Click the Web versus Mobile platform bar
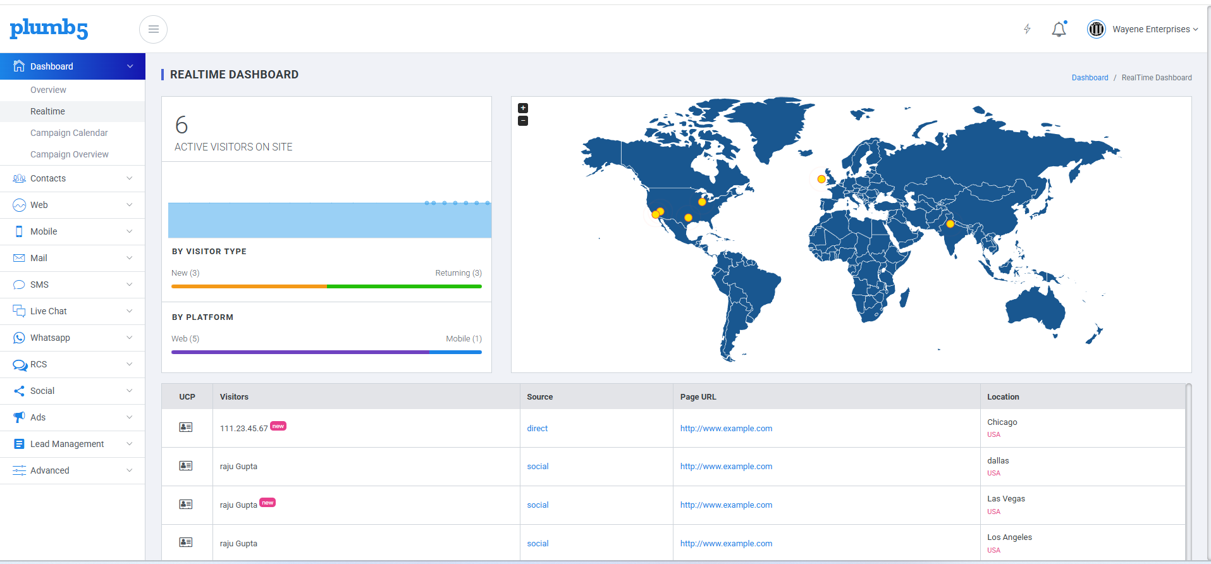The width and height of the screenshot is (1211, 564). (326, 352)
